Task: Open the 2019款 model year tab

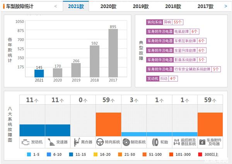Action: click(x=141, y=7)
